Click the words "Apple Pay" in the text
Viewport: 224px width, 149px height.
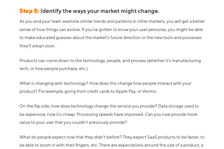click(x=126, y=91)
